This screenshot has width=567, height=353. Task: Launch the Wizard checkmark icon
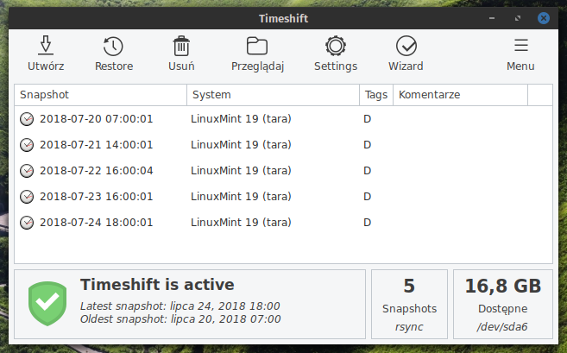406,46
